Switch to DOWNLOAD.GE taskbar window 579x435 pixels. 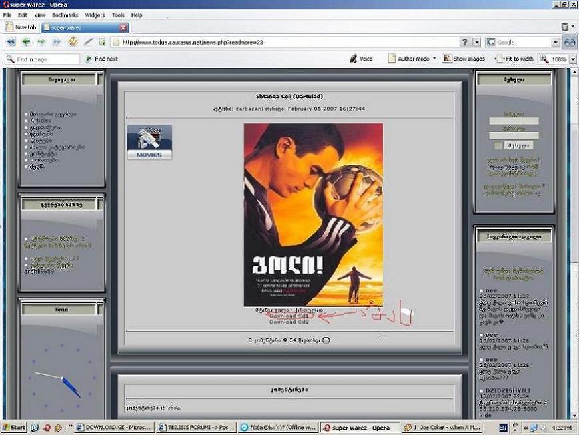pyautogui.click(x=114, y=427)
